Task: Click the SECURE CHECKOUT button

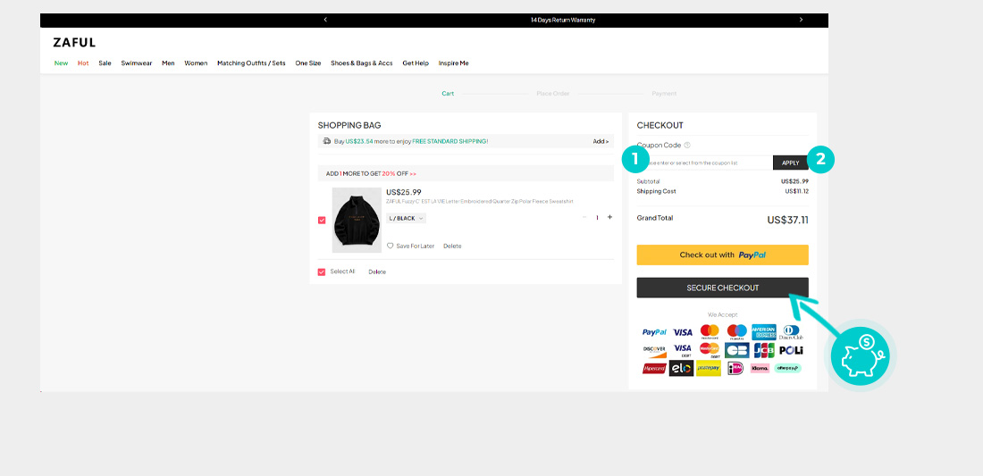Action: click(x=722, y=288)
